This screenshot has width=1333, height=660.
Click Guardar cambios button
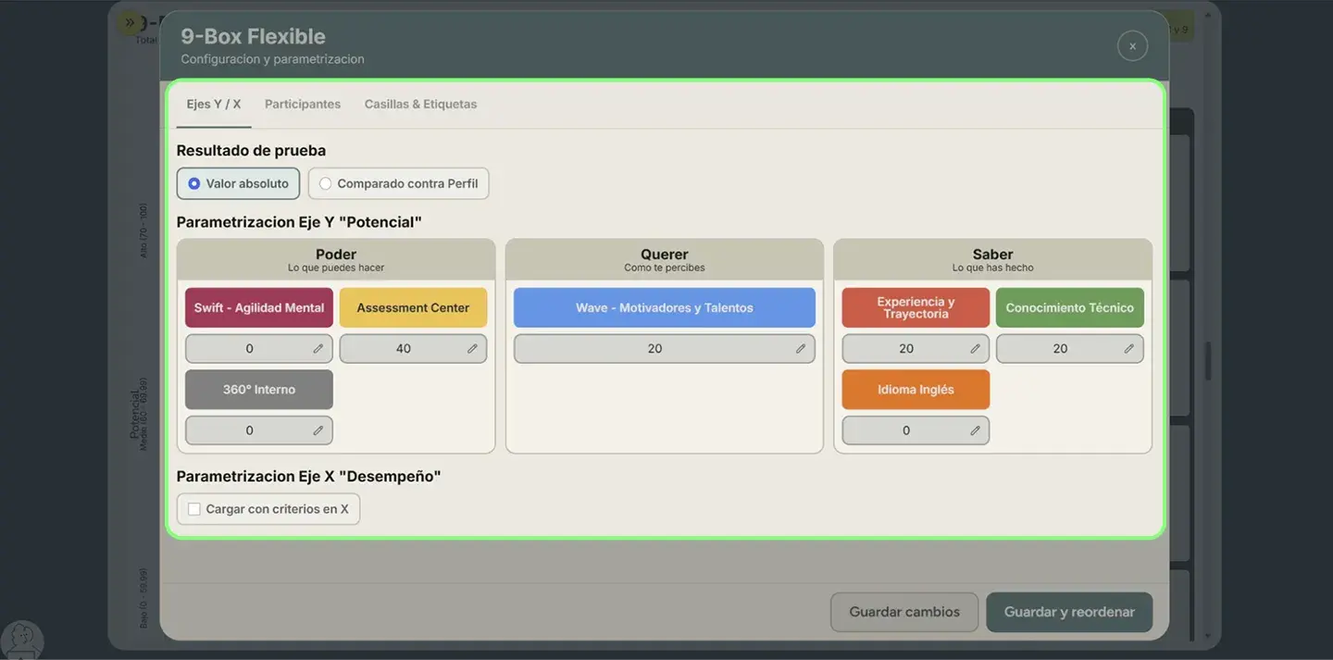(x=904, y=612)
